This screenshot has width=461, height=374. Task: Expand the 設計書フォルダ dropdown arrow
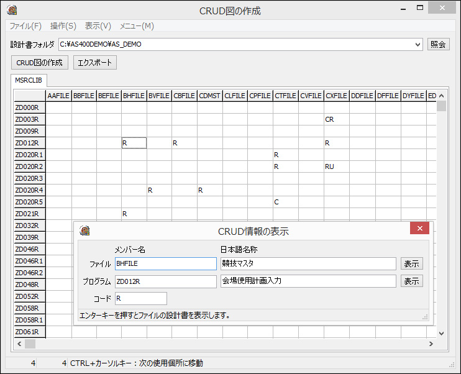pos(418,44)
